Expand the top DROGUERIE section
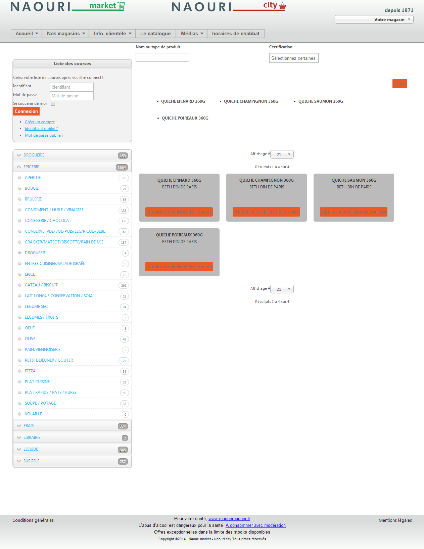The image size is (424, 549). tap(72, 155)
